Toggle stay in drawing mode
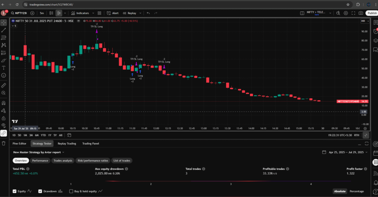 (x=4, y=110)
